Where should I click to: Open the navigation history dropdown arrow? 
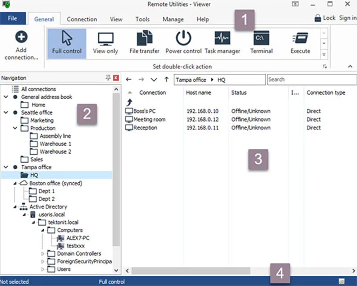[154, 80]
